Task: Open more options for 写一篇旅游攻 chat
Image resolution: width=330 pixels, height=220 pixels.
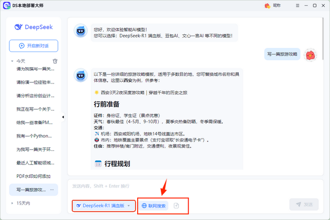Action: coord(52,190)
